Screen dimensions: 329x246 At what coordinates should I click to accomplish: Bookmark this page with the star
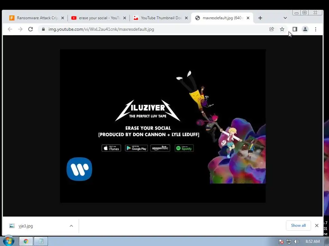[282, 29]
